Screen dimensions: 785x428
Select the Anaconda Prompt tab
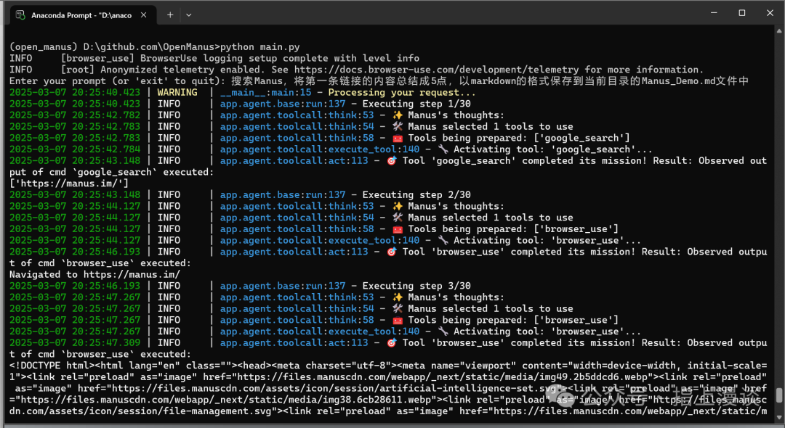[82, 15]
